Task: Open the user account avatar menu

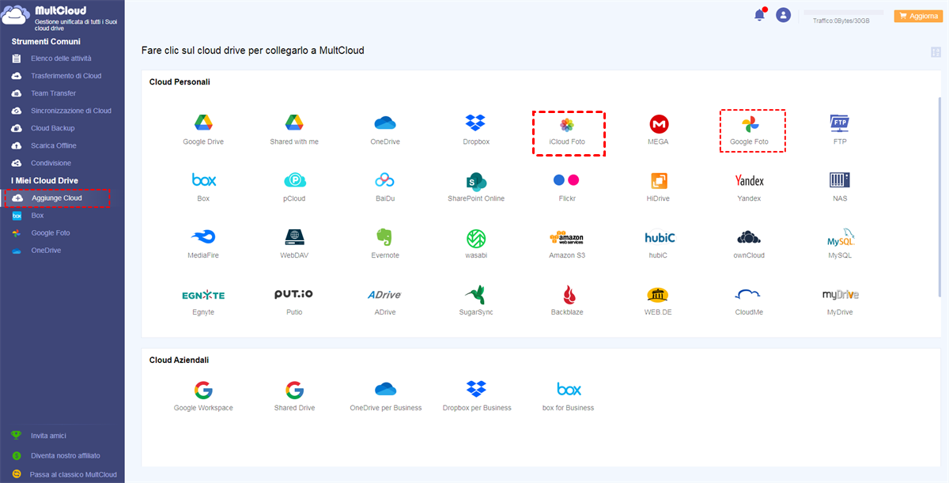Action: 783,14
